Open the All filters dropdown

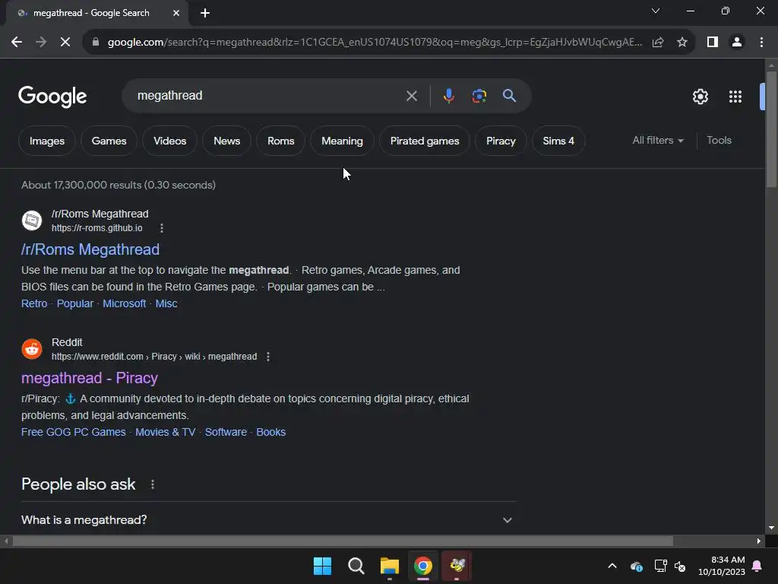658,141
